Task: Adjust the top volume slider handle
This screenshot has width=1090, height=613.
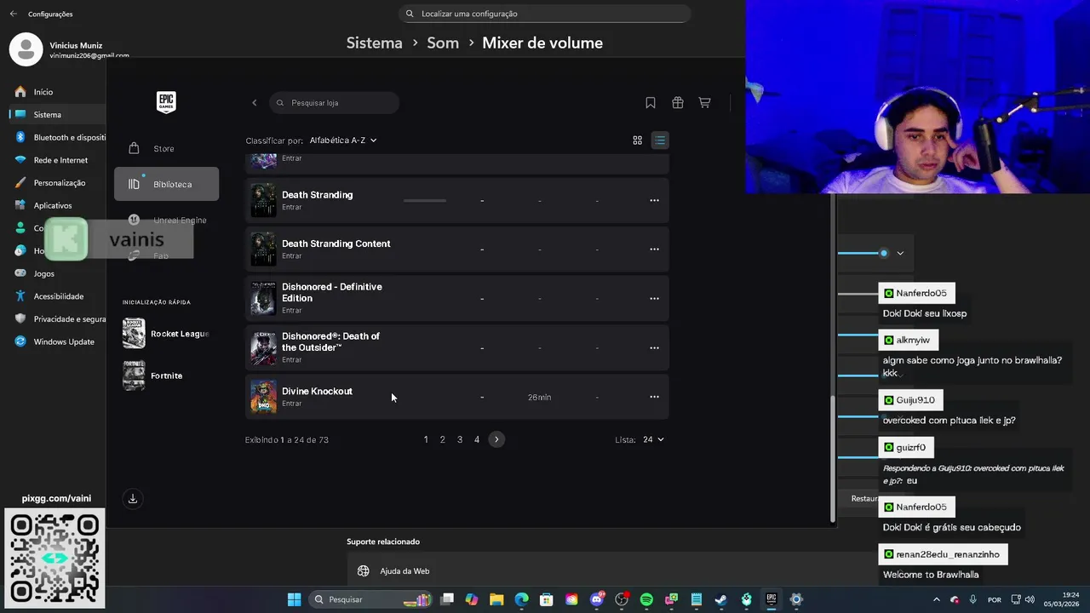Action: (884, 253)
